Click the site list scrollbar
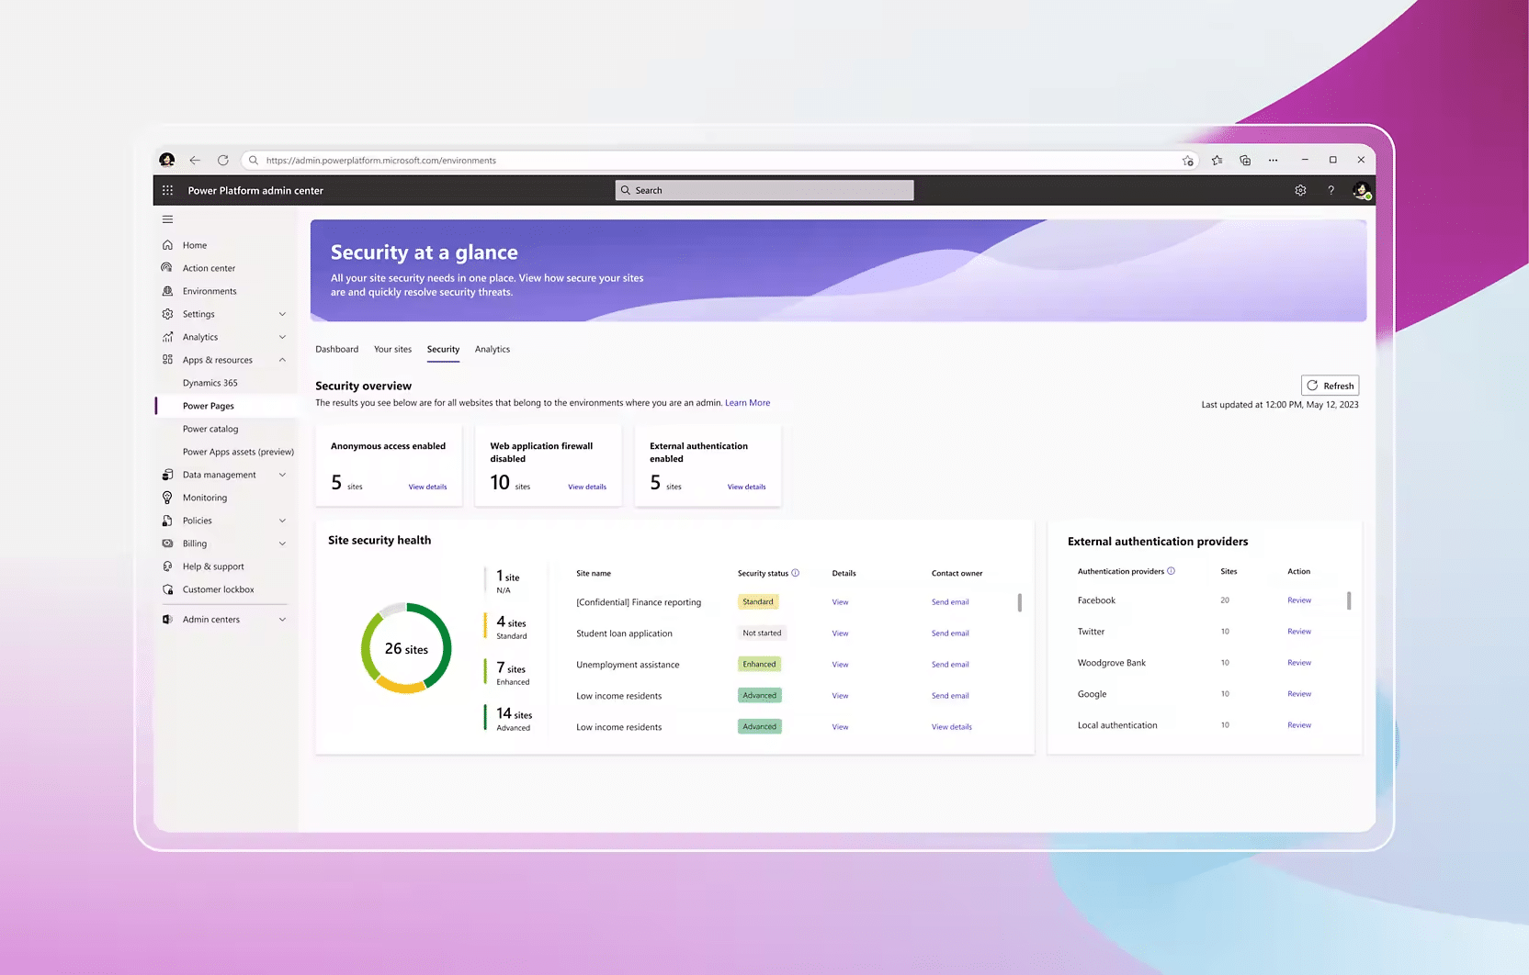 (x=1020, y=601)
